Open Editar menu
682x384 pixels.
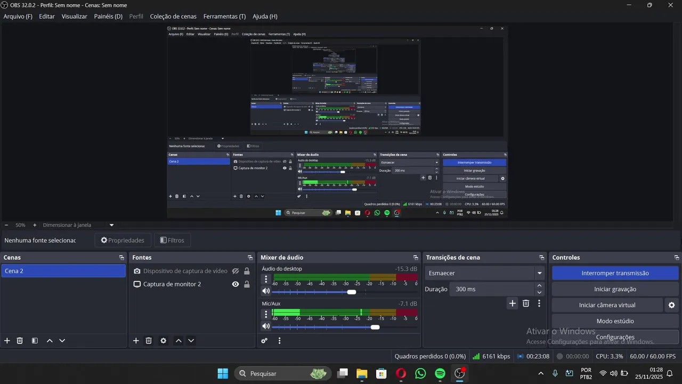click(x=47, y=17)
